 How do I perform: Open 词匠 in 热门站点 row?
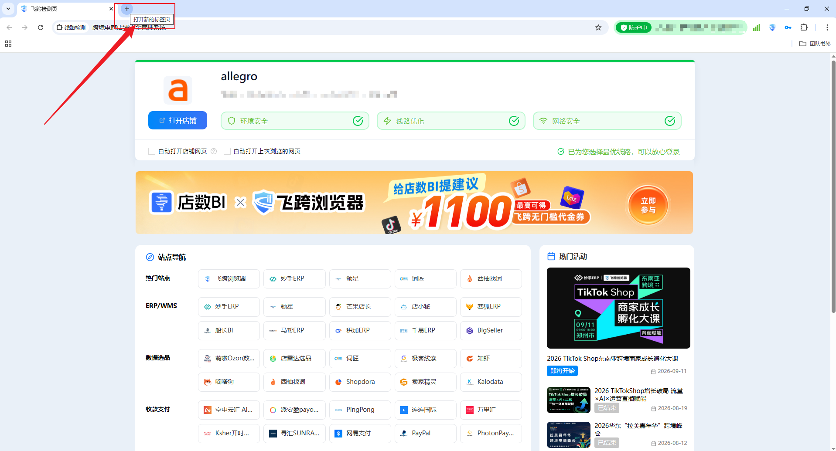(x=426, y=278)
